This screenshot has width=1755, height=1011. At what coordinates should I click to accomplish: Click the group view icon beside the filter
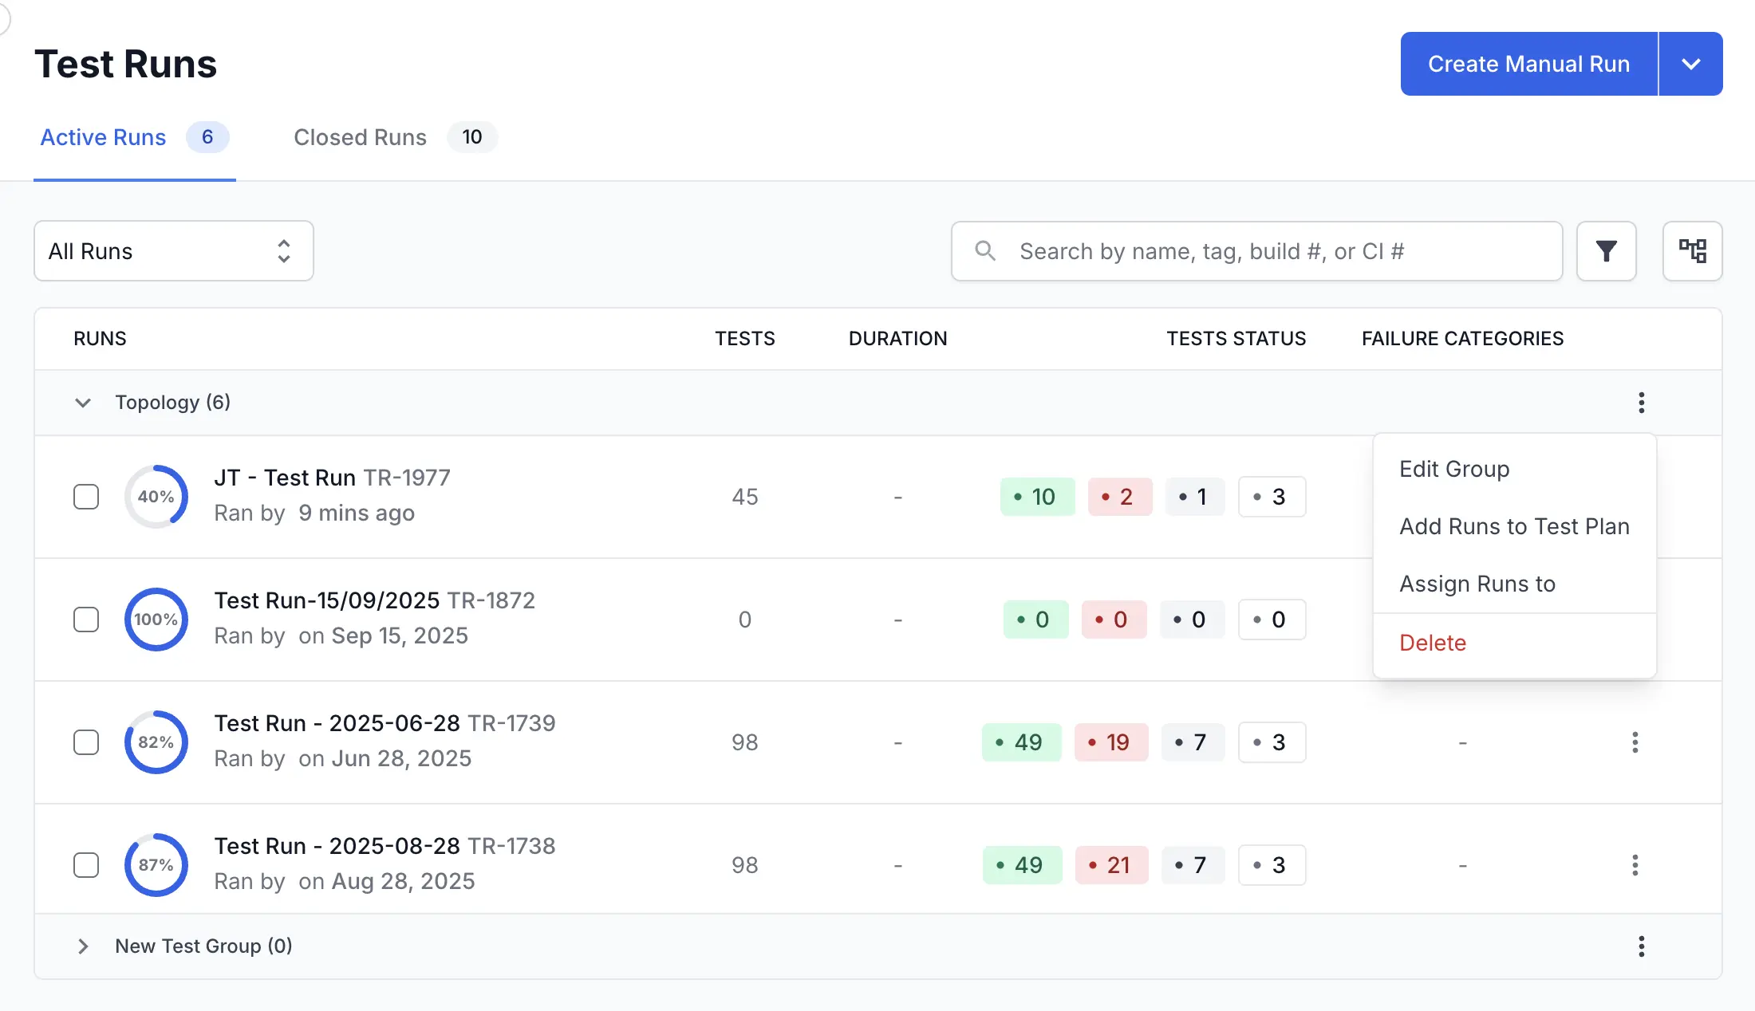[1693, 251]
